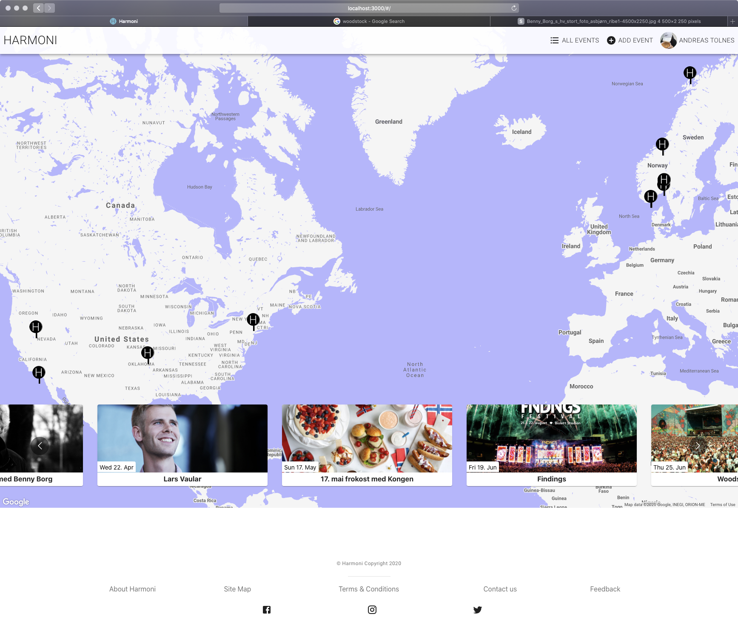
Task: Click the Google logo on the map
Action: (x=16, y=502)
